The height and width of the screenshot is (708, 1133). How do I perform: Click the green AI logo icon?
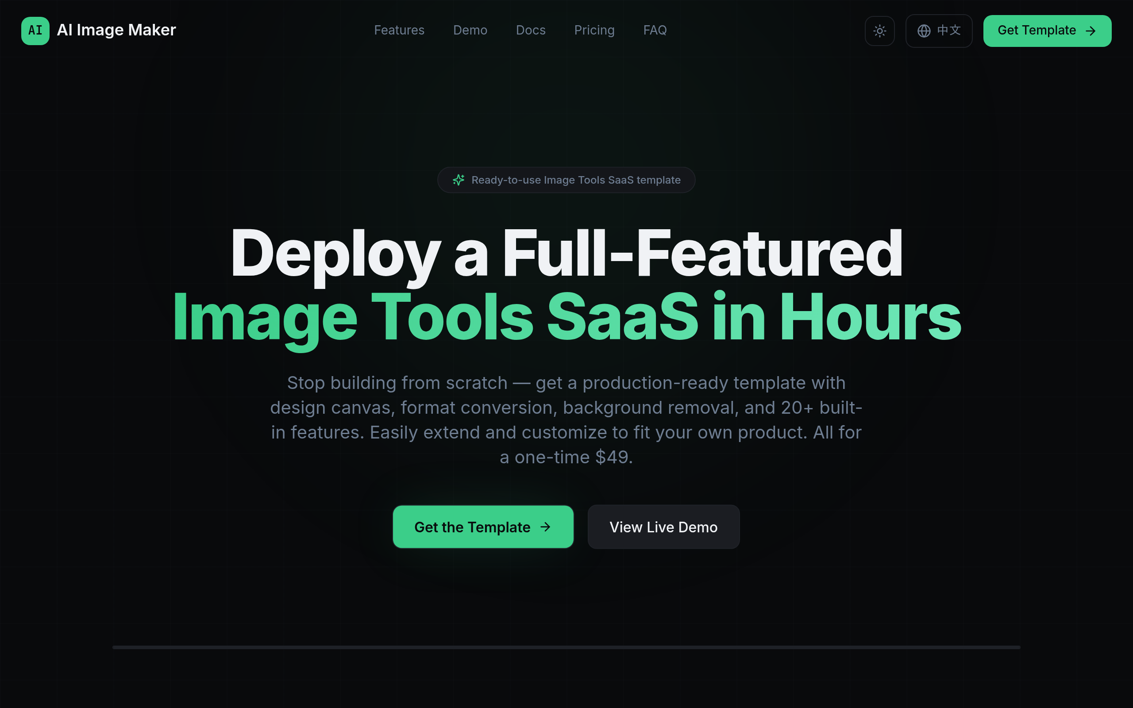pyautogui.click(x=35, y=31)
